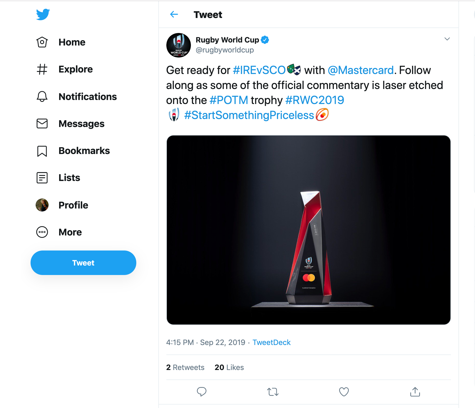Open the #IREvSCO hashtag link
Image resolution: width=475 pixels, height=408 pixels.
pos(259,70)
